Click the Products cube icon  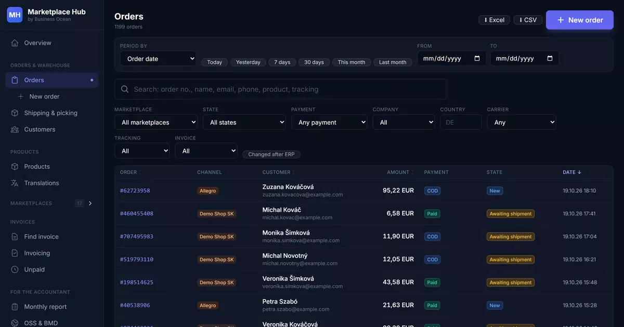15,167
